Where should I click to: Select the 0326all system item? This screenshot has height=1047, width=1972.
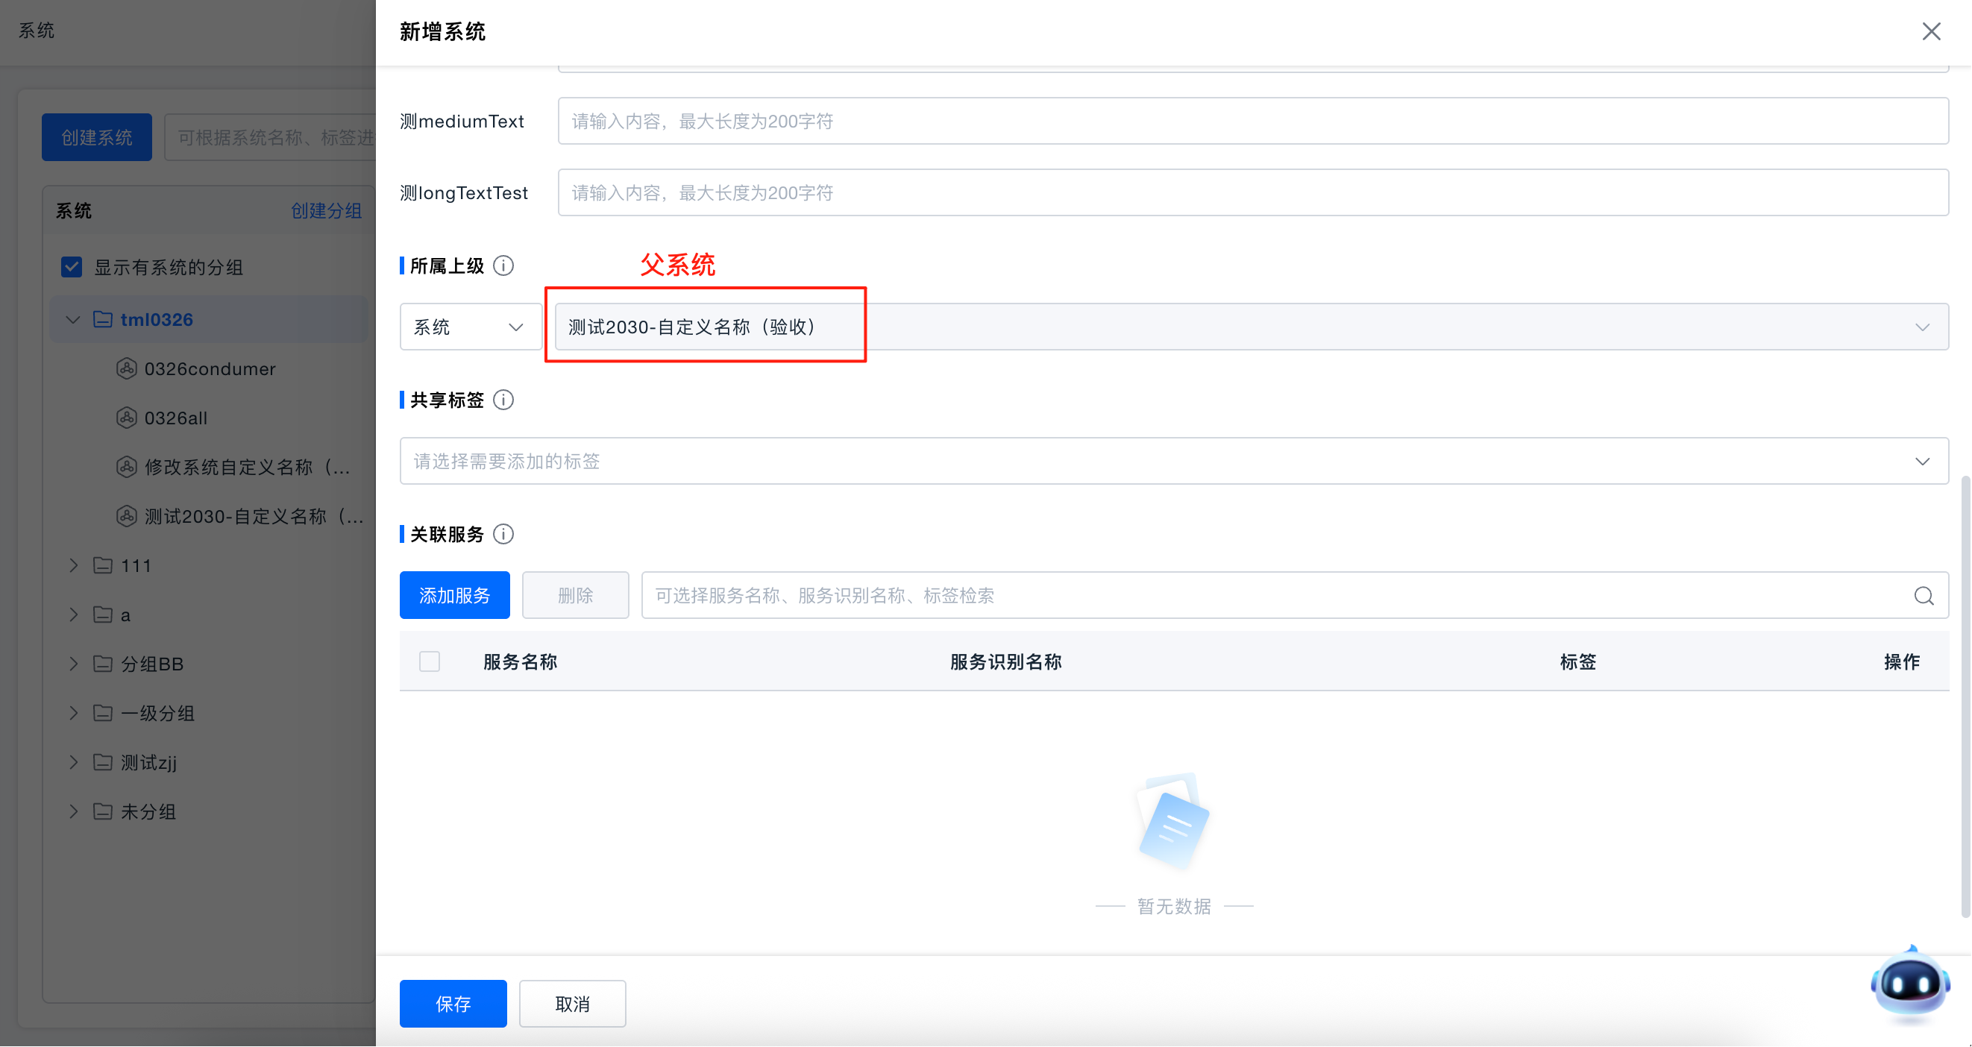pyautogui.click(x=175, y=418)
